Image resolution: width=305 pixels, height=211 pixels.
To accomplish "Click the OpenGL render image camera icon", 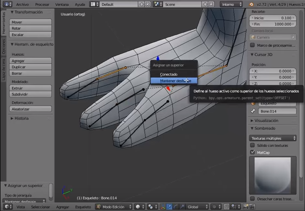I will point(246,207).
